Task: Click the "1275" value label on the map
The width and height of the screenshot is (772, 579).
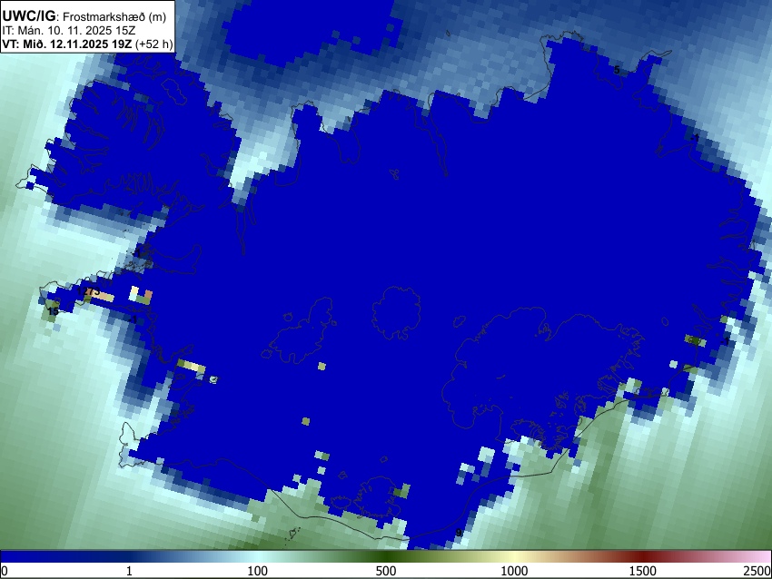Action: 89,291
